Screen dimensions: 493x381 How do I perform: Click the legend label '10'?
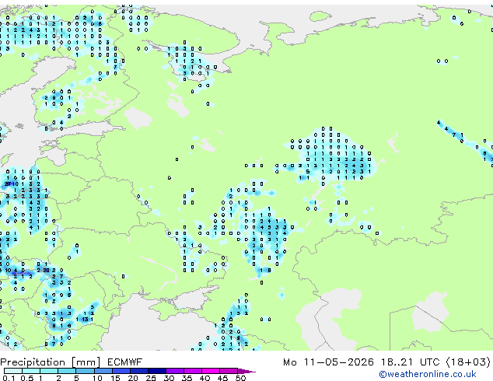coord(97,378)
